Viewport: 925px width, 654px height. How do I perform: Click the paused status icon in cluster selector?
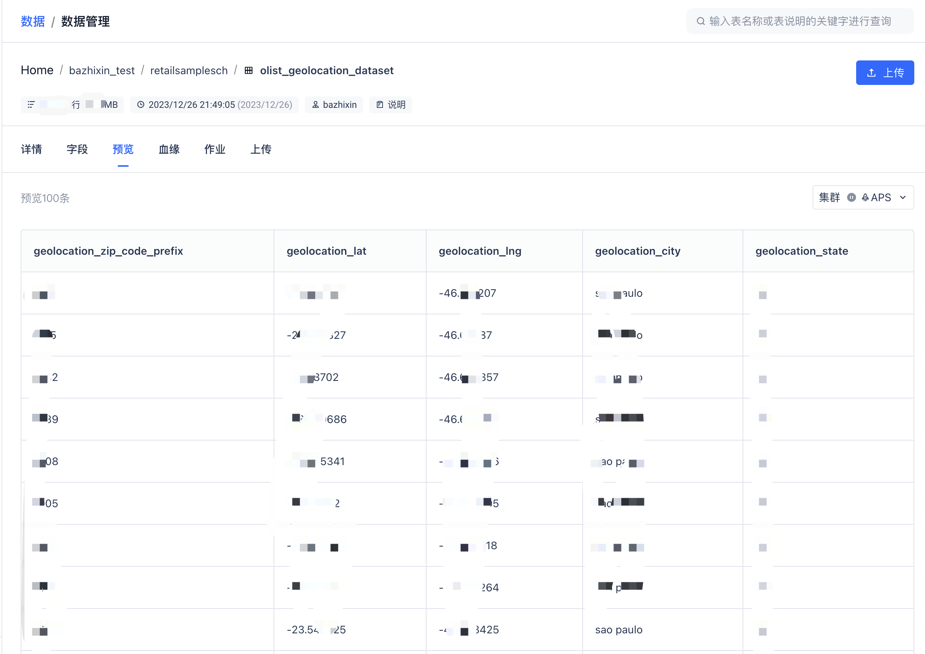pyautogui.click(x=851, y=197)
